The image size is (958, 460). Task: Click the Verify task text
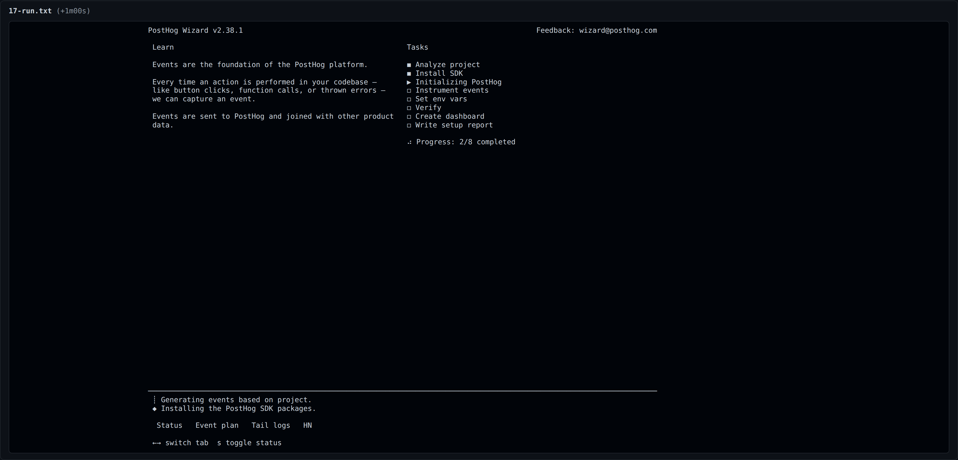pos(428,108)
